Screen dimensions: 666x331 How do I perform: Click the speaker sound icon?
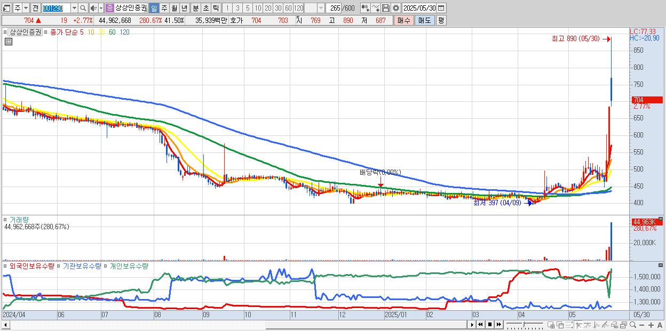(93, 8)
